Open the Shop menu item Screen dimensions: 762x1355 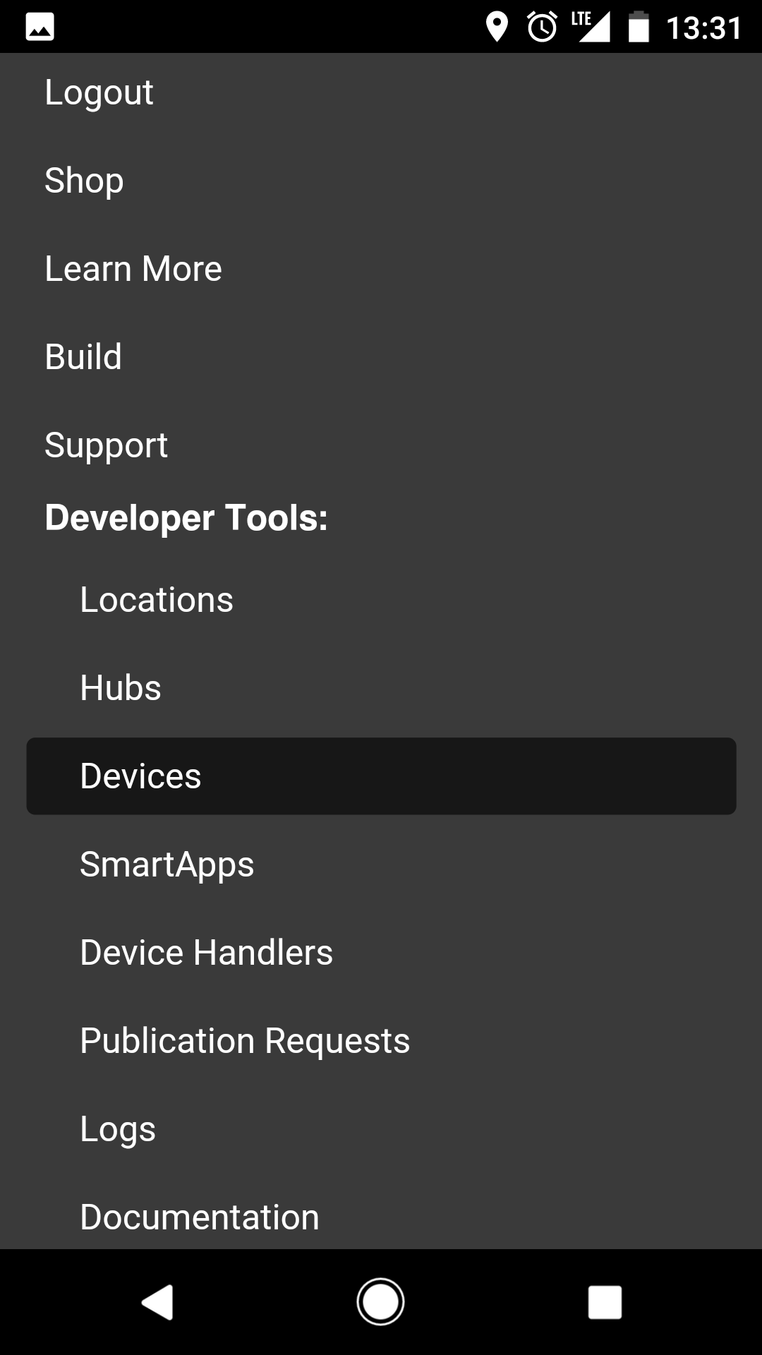click(84, 181)
